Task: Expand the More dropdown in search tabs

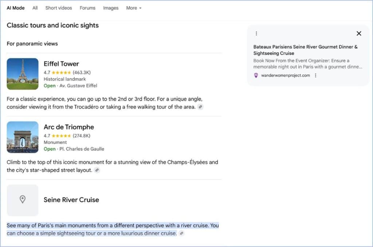Action: [134, 8]
